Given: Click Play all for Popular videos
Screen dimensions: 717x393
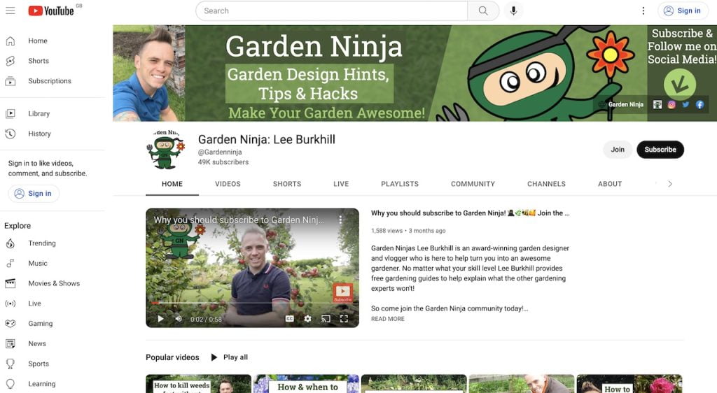Looking at the screenshot, I should tap(230, 357).
